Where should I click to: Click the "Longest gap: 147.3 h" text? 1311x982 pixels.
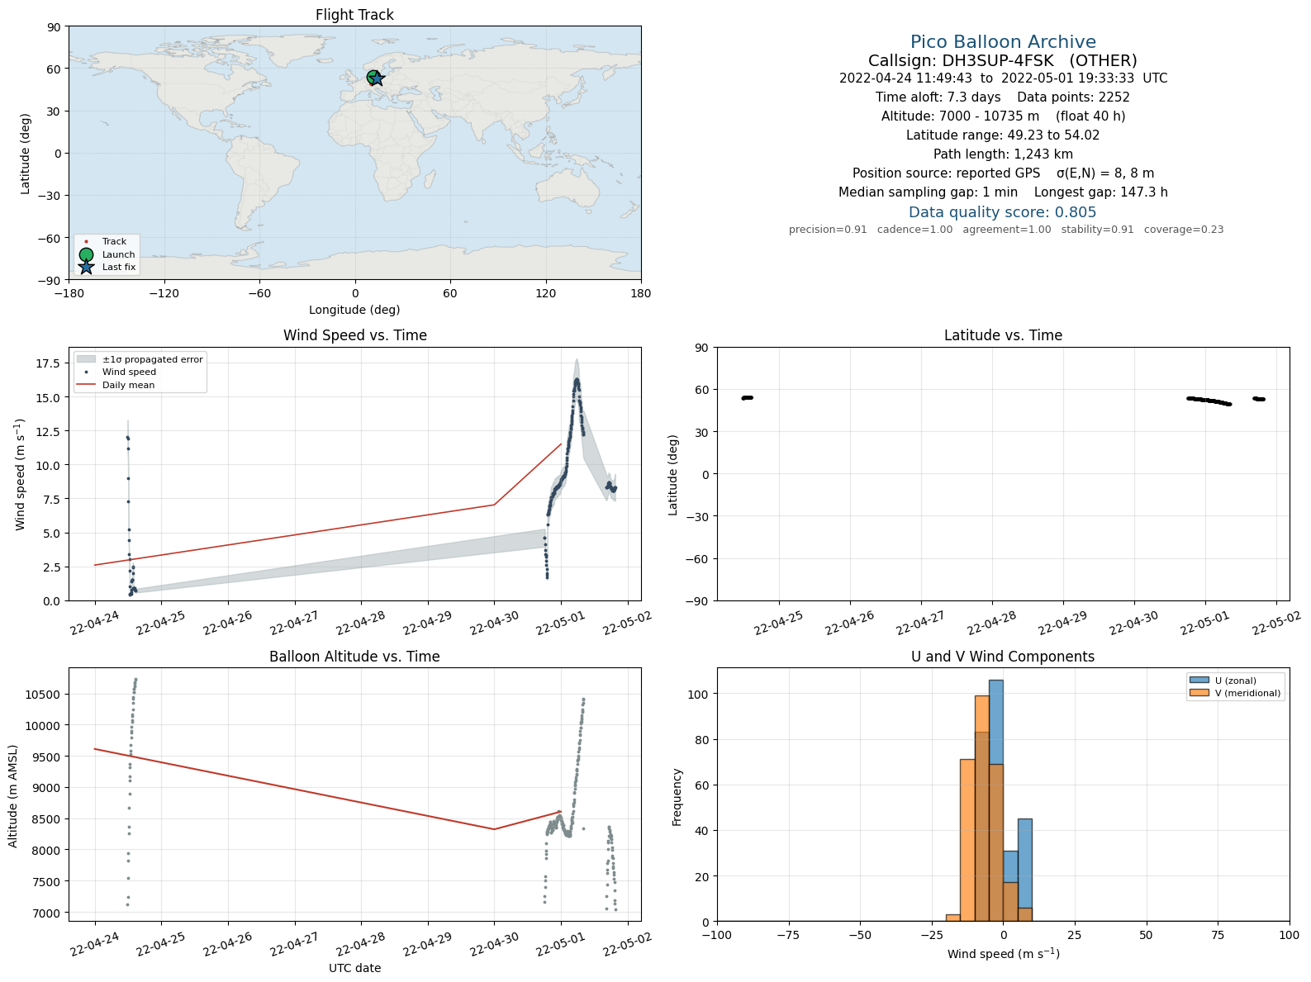1101,192
